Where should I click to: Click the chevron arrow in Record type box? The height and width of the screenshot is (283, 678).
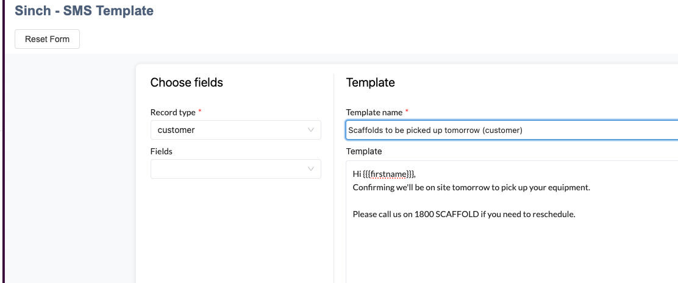click(x=310, y=130)
